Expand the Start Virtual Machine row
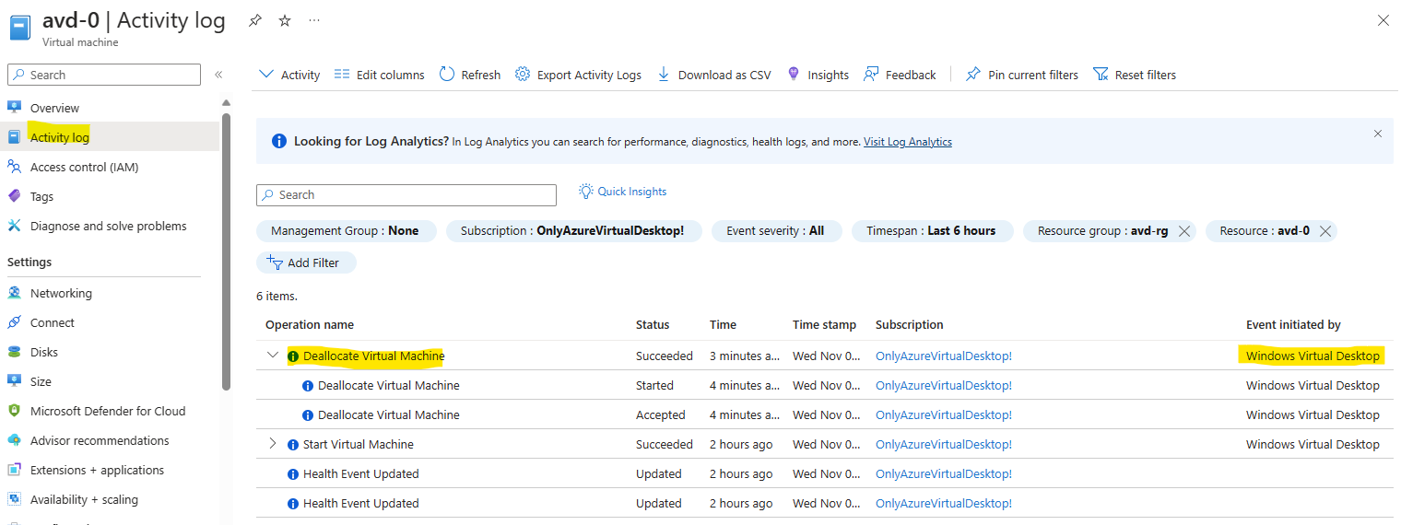The height and width of the screenshot is (525, 1401). 273,444
